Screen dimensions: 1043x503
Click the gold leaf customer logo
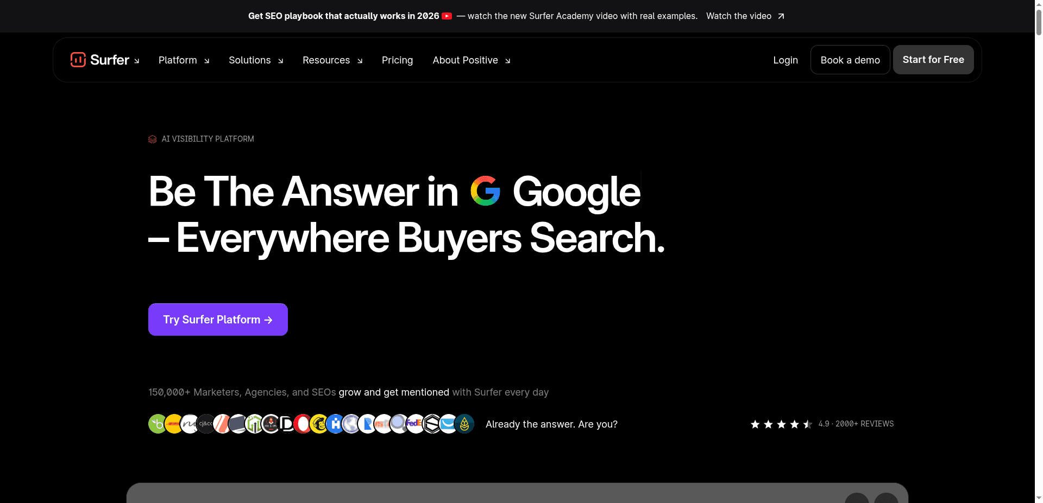[x=464, y=424]
